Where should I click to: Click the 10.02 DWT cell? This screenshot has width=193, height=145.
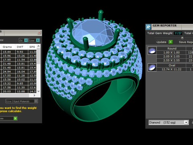click(x=22, y=79)
